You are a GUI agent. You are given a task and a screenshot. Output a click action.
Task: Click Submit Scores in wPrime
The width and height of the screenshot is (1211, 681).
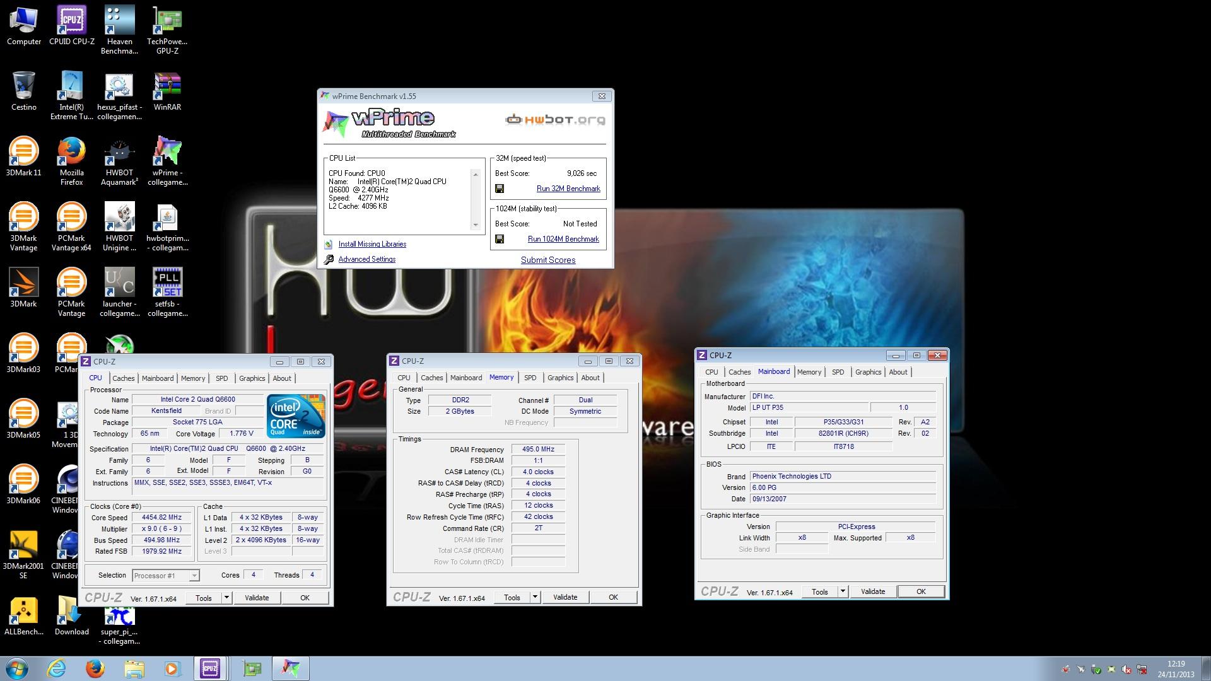pyautogui.click(x=548, y=260)
